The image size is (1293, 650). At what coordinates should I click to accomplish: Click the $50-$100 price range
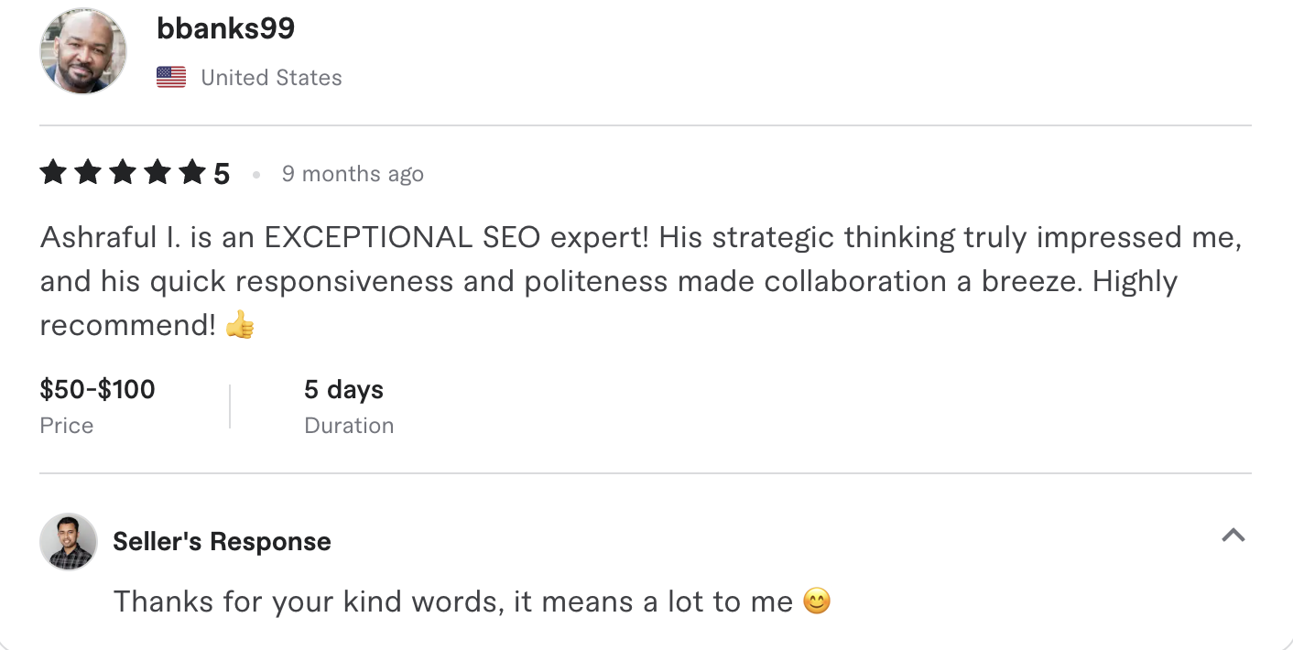pyautogui.click(x=97, y=389)
